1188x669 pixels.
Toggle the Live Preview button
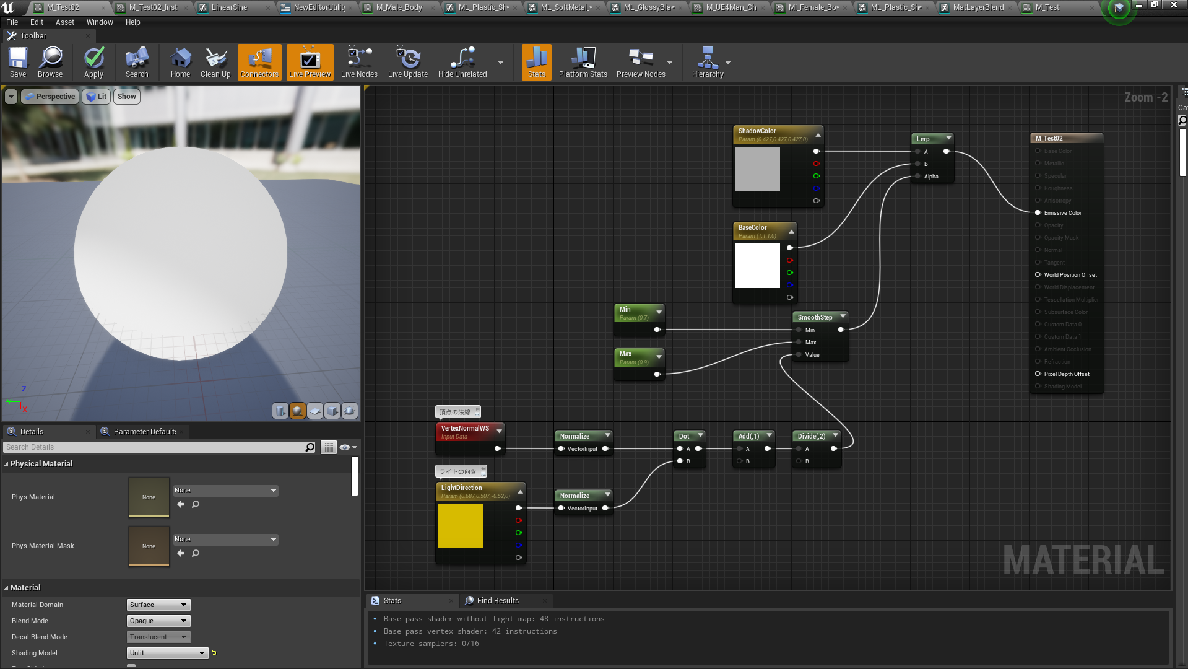coord(310,62)
